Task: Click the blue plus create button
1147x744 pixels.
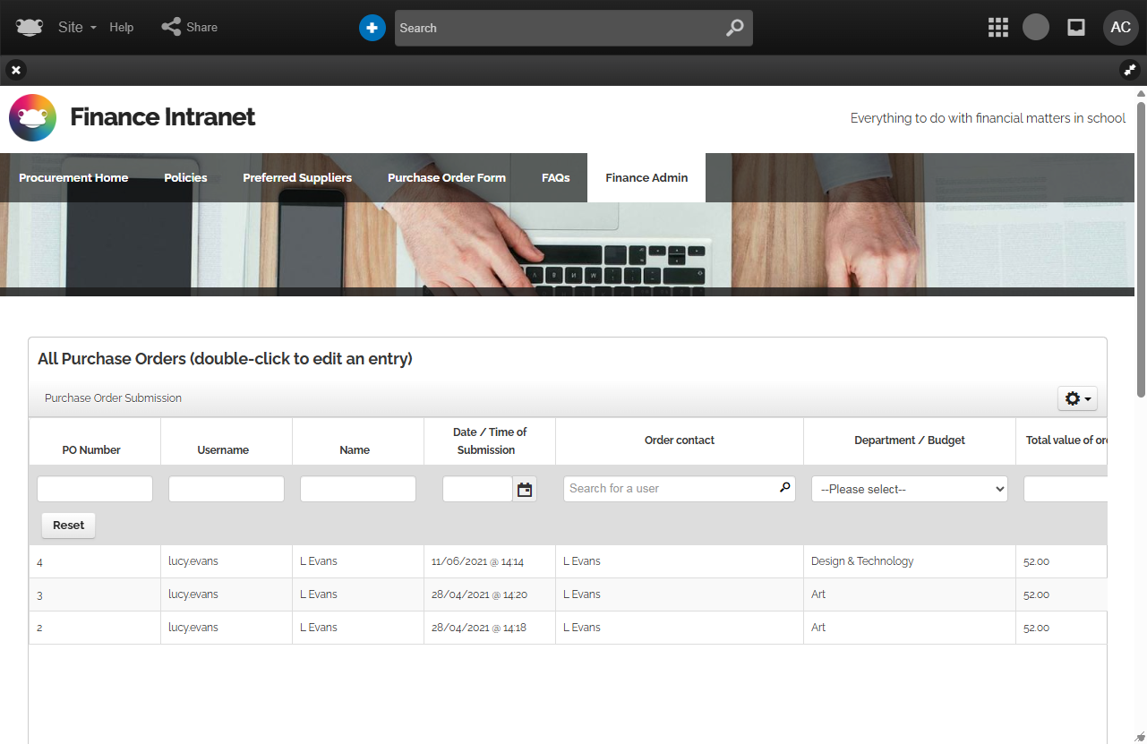Action: (x=372, y=28)
